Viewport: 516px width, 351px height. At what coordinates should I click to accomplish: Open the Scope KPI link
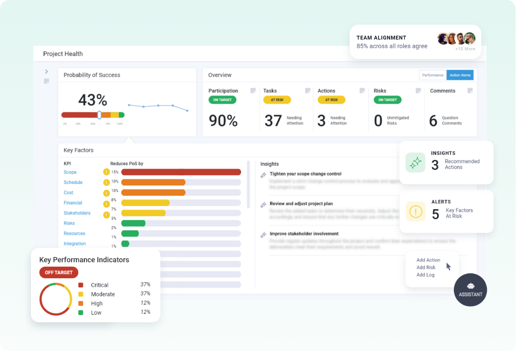(x=70, y=172)
